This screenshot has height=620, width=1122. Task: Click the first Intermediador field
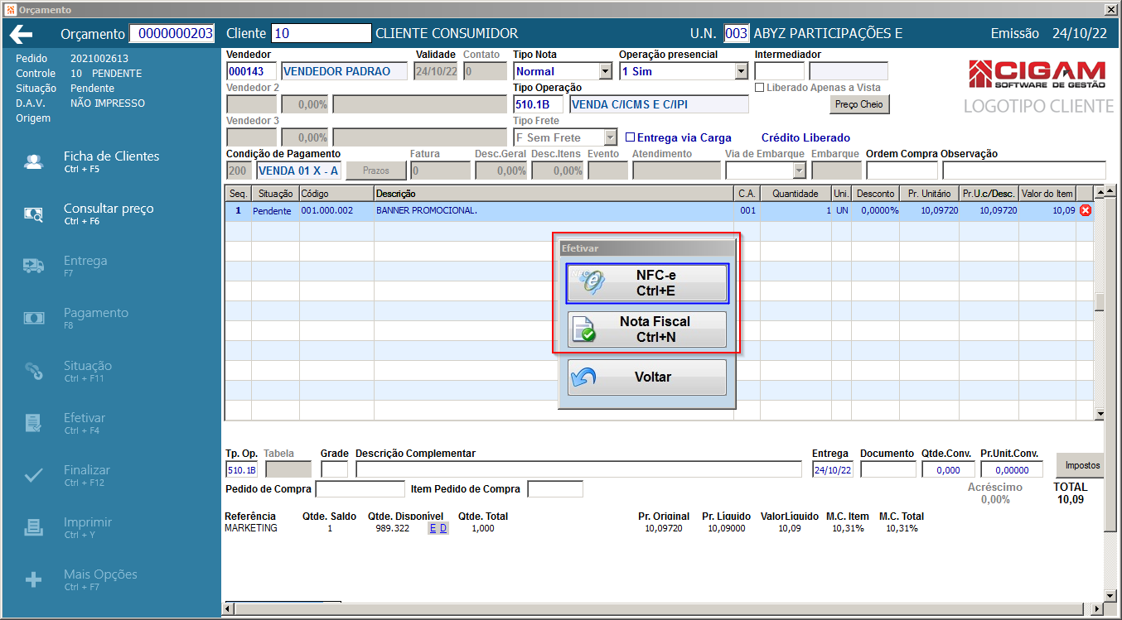780,71
